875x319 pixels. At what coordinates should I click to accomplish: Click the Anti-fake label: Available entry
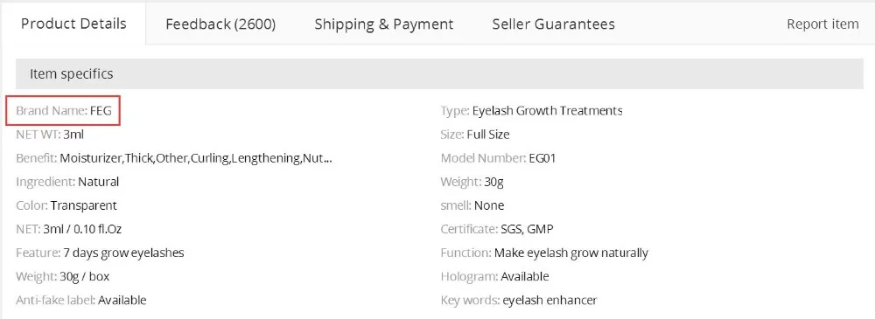click(81, 300)
